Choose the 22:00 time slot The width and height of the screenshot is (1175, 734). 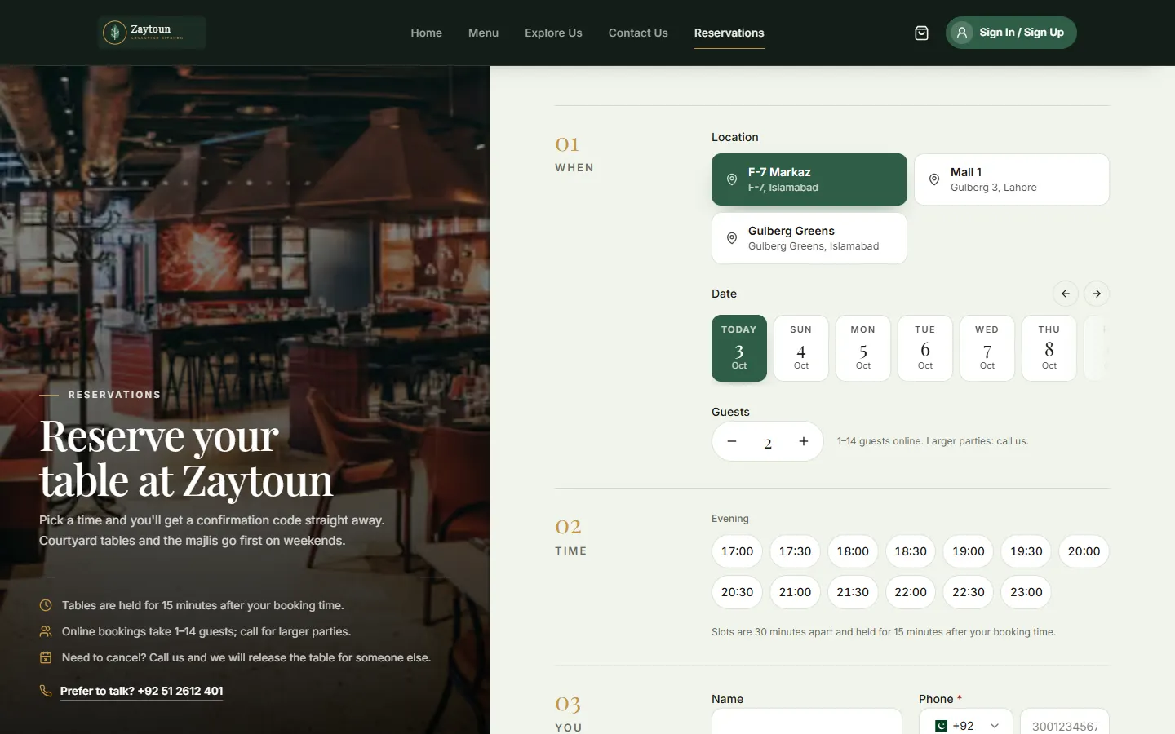pos(911,592)
